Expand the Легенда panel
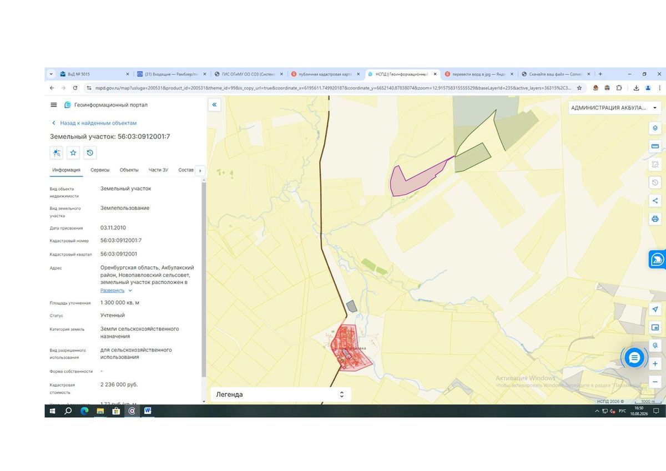 click(281, 394)
